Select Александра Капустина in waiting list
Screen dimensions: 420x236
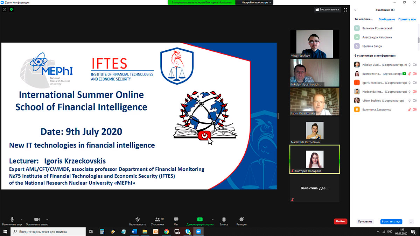point(385,37)
